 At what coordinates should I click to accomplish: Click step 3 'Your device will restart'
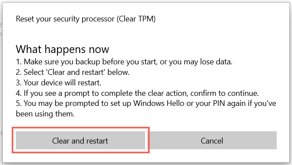click(x=58, y=83)
